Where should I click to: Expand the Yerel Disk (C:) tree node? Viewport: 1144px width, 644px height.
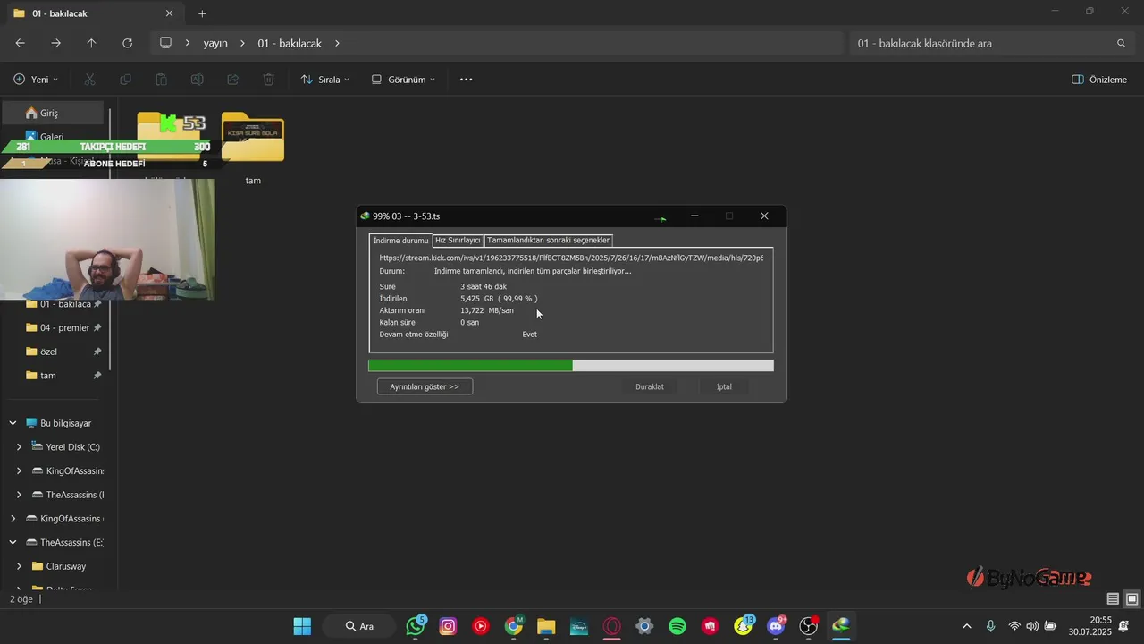tap(20, 447)
